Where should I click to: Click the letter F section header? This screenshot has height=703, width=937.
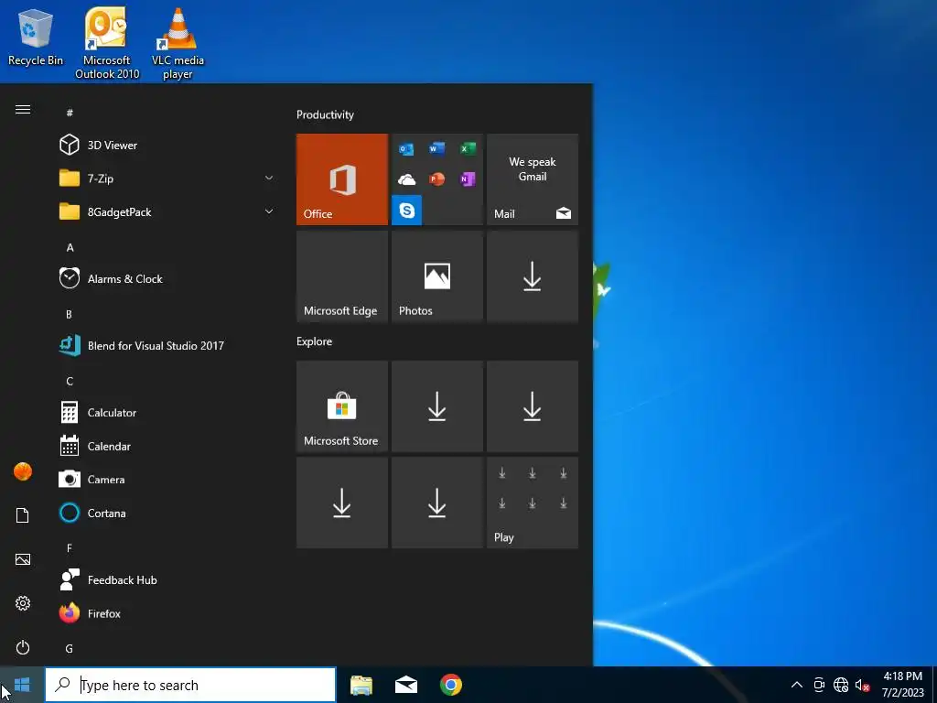pyautogui.click(x=70, y=548)
